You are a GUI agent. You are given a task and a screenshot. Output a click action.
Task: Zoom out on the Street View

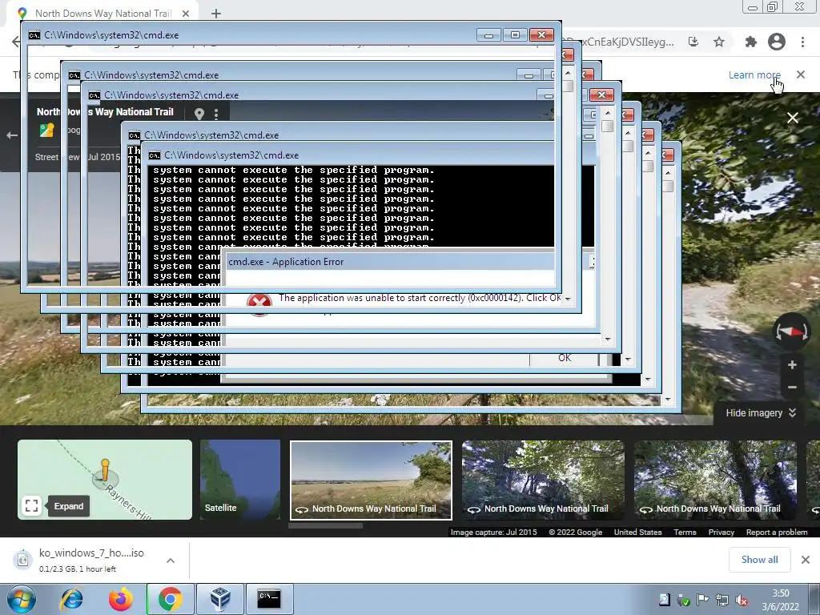[x=792, y=388]
